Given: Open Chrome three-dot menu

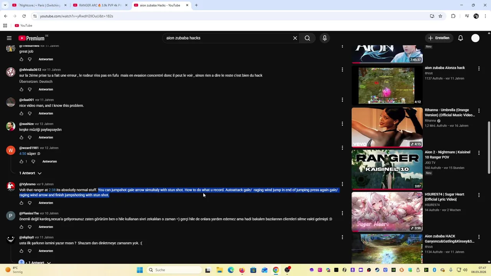Looking at the screenshot, I should [486, 16].
